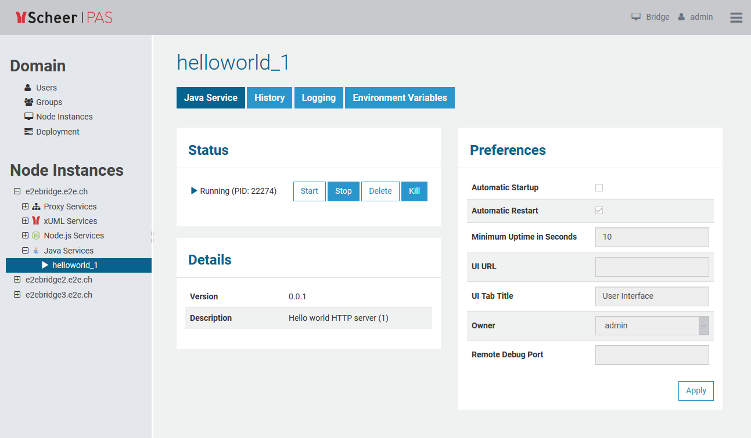This screenshot has height=438, width=751.
Task: Click the xUML Services icon
Action: pyautogui.click(x=36, y=221)
